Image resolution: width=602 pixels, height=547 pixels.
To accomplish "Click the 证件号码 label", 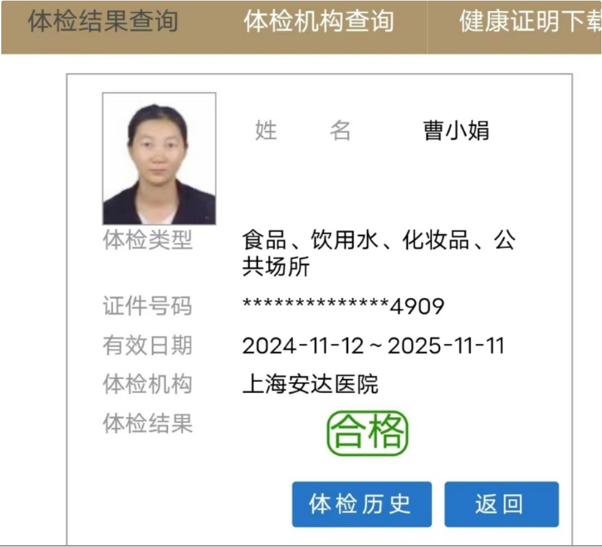I will (147, 306).
